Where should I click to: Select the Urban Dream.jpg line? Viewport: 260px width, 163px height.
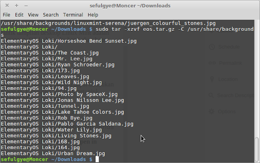pyautogui.click(x=53, y=154)
